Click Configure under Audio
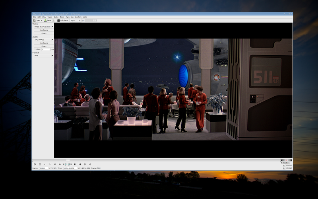Image resolution: width=318 pixels, height=199 pixels. pos(44,43)
